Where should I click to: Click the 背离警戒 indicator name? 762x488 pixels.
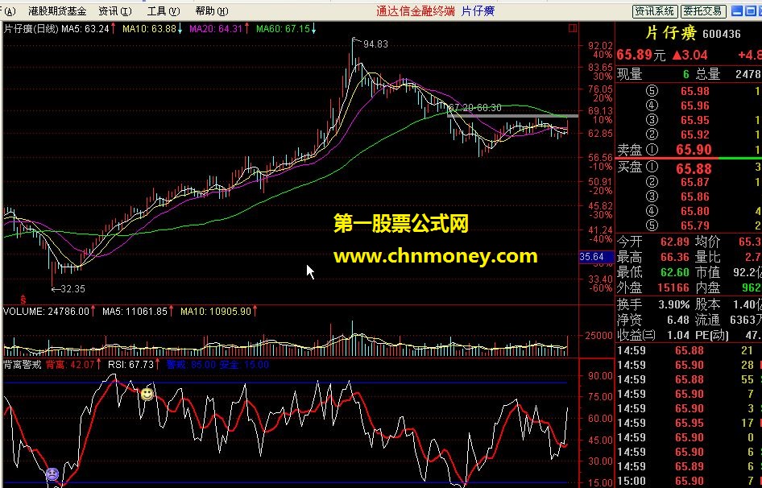pos(23,365)
